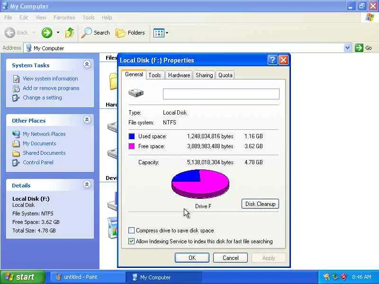Click the magenta Free space swatch

[x=132, y=146]
